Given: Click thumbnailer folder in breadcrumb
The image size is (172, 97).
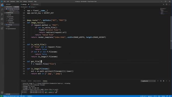Looking at the screenshot, I should (x=24, y=7).
